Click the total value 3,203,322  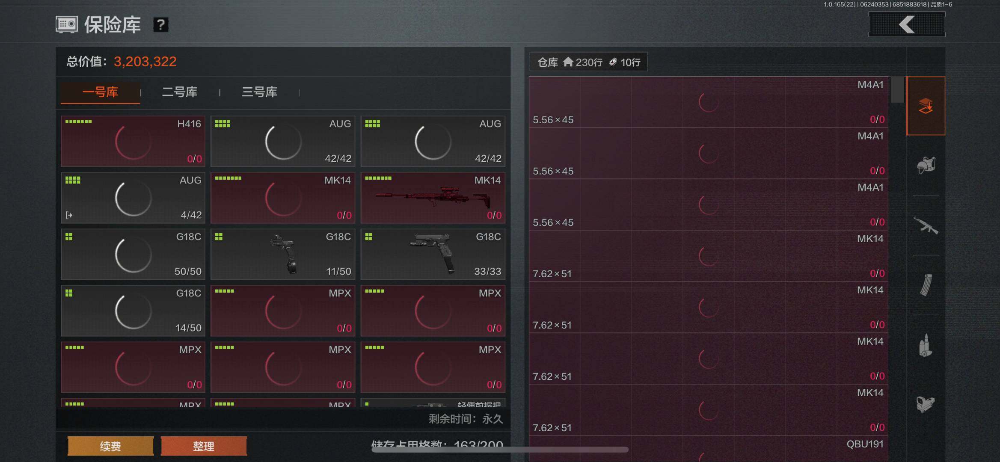145,62
